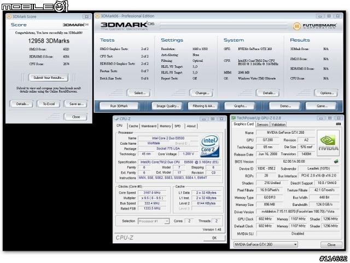Switch to the Cache tab in CPU-Z

(x=133, y=126)
